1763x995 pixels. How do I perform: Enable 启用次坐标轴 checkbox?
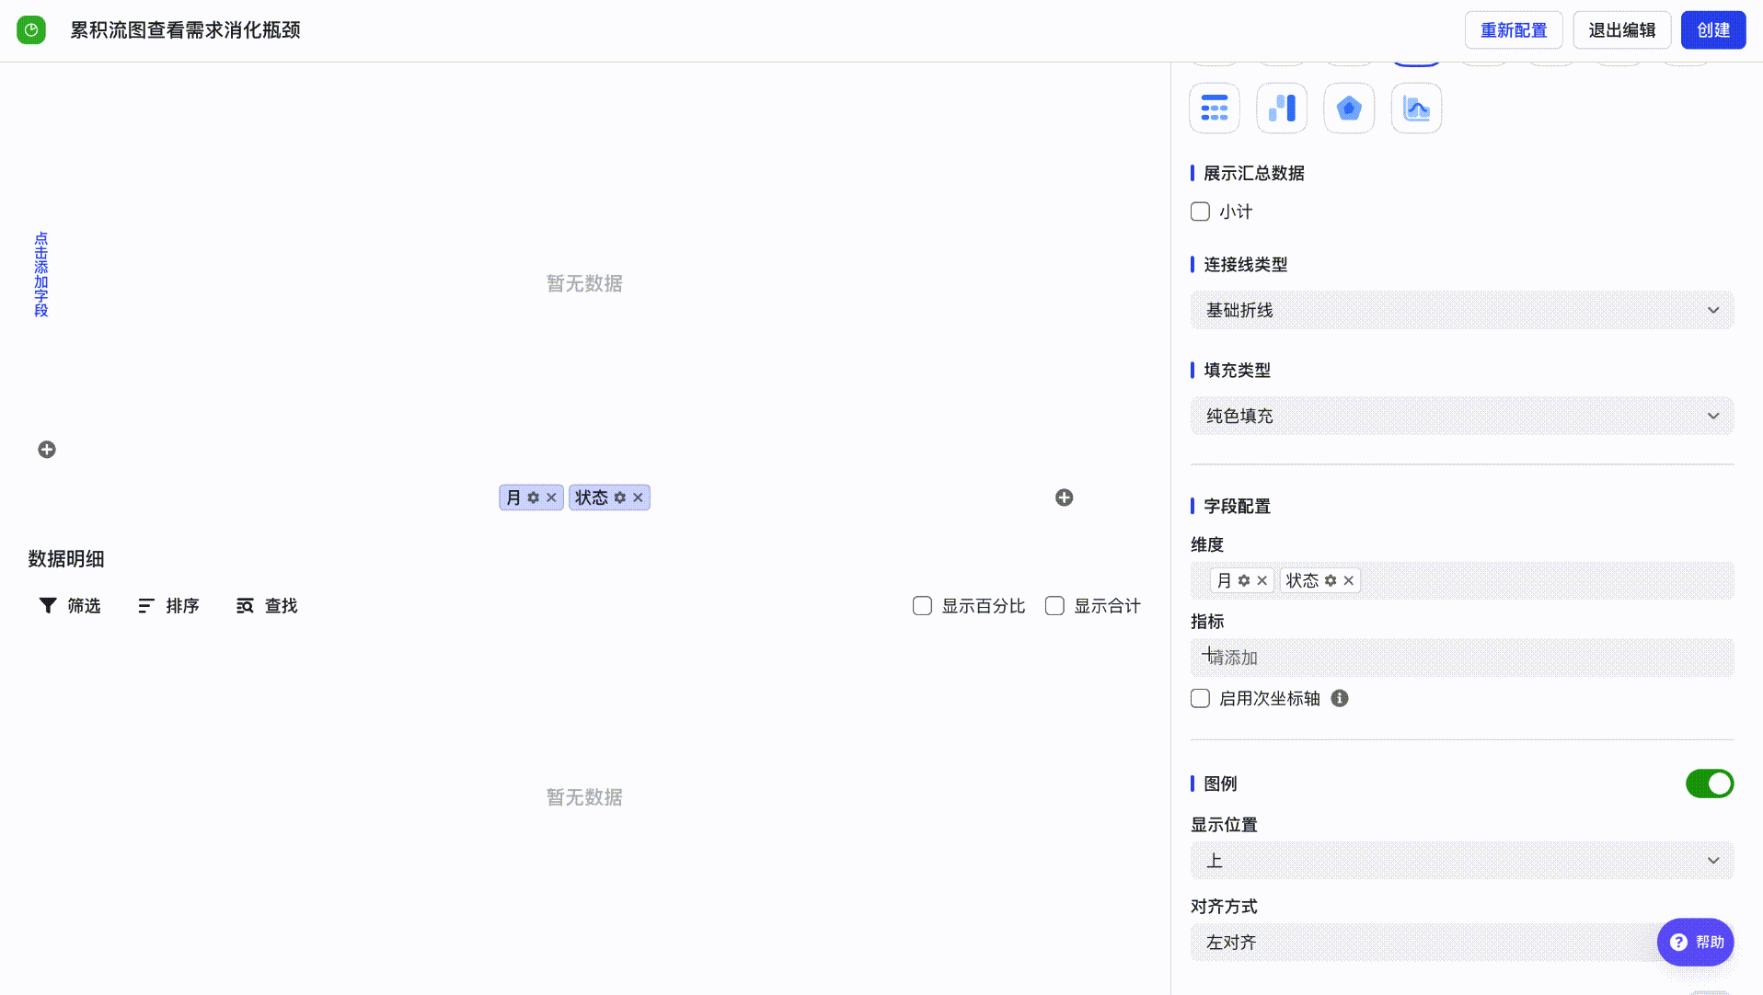point(1200,699)
